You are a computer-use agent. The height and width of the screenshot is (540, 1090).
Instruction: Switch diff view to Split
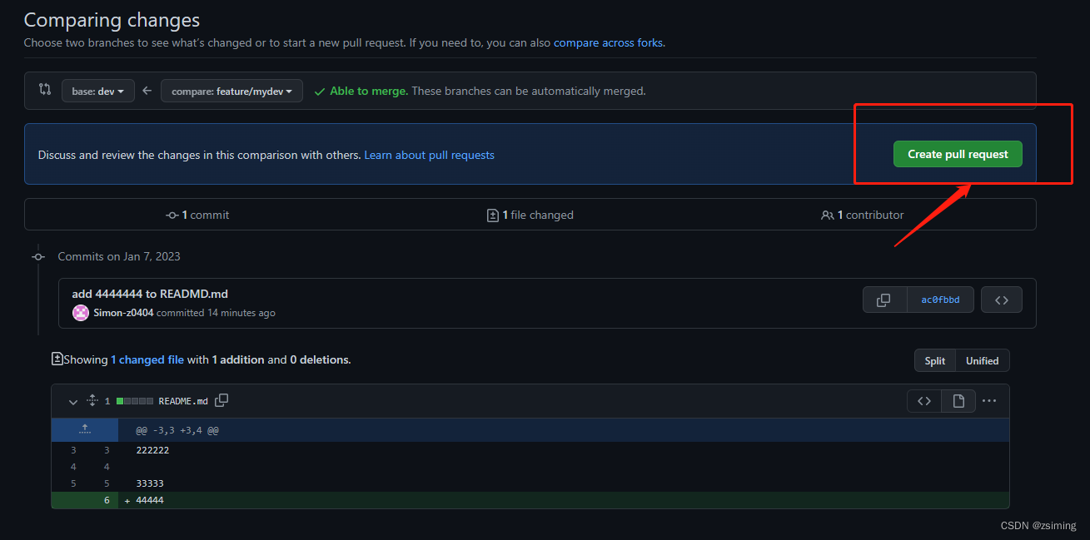tap(935, 360)
